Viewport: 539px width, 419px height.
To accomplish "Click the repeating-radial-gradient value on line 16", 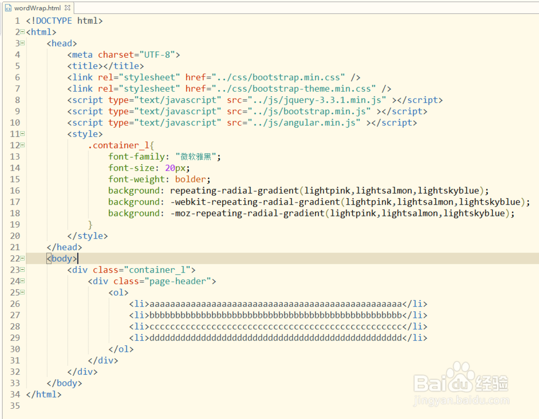I will 327,191.
